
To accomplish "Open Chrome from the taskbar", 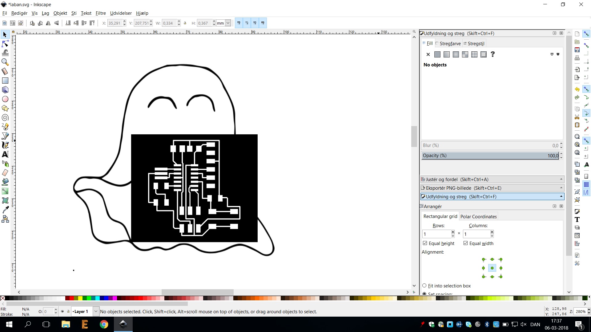I will click(104, 324).
